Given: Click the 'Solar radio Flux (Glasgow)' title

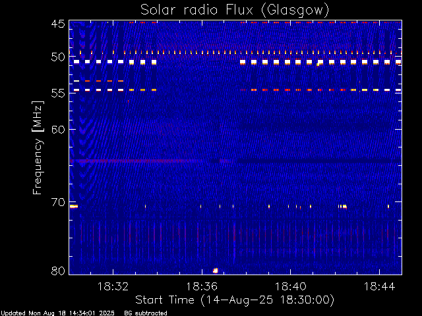Looking at the screenshot, I should (x=235, y=11).
